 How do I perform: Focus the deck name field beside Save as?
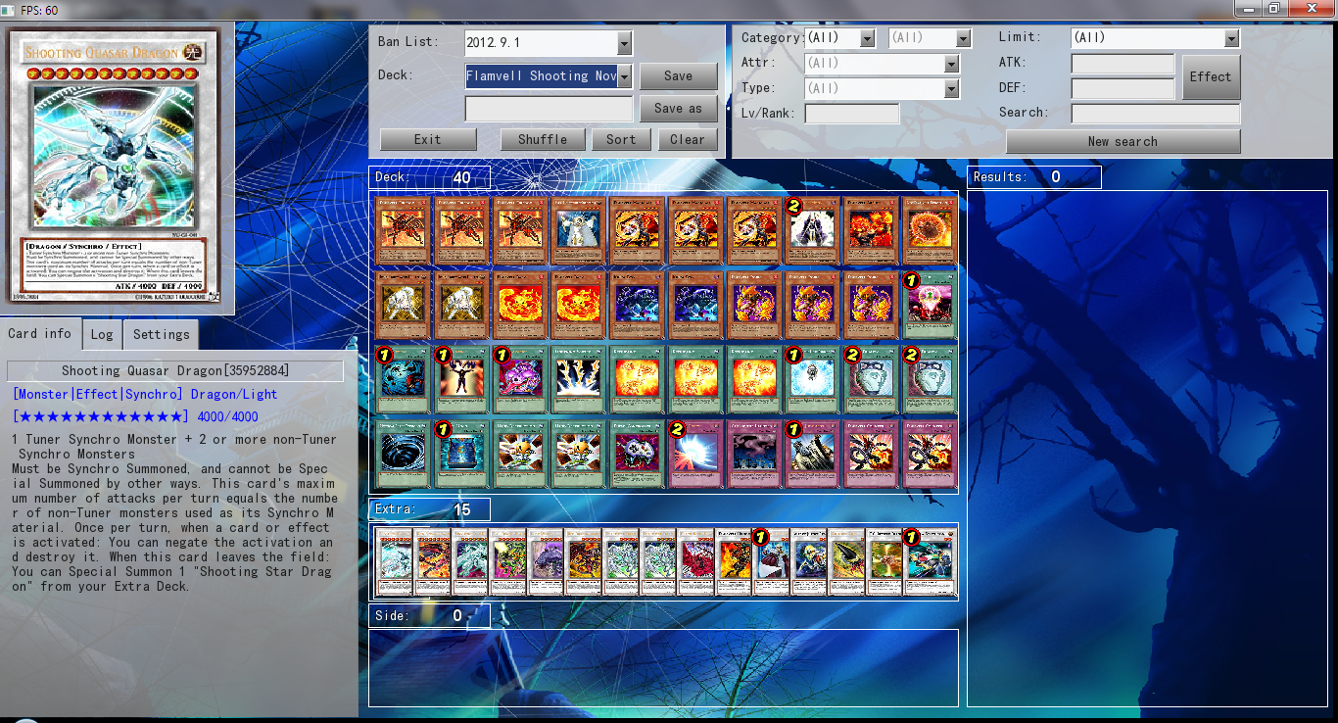(x=550, y=109)
